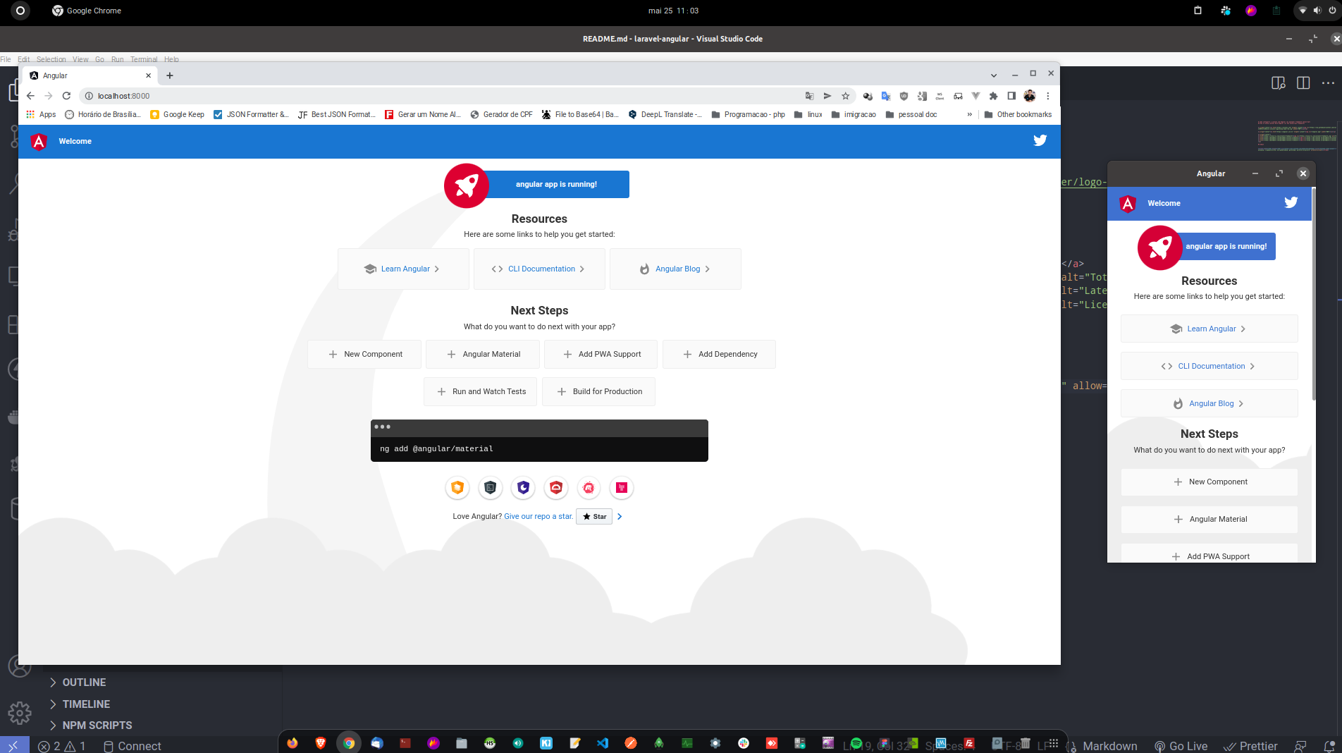This screenshot has width=1342, height=753.
Task: Select the Angular tab in Chrome
Action: pos(90,75)
